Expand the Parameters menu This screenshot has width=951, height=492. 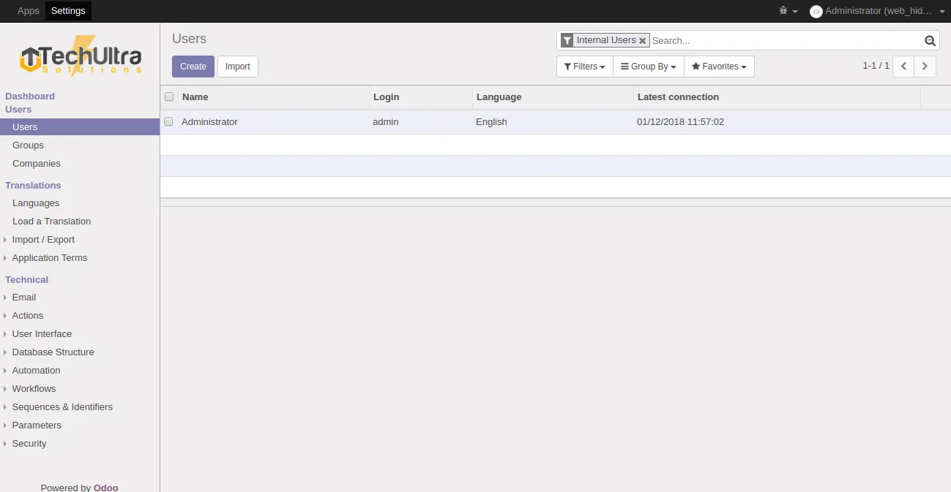tap(37, 425)
